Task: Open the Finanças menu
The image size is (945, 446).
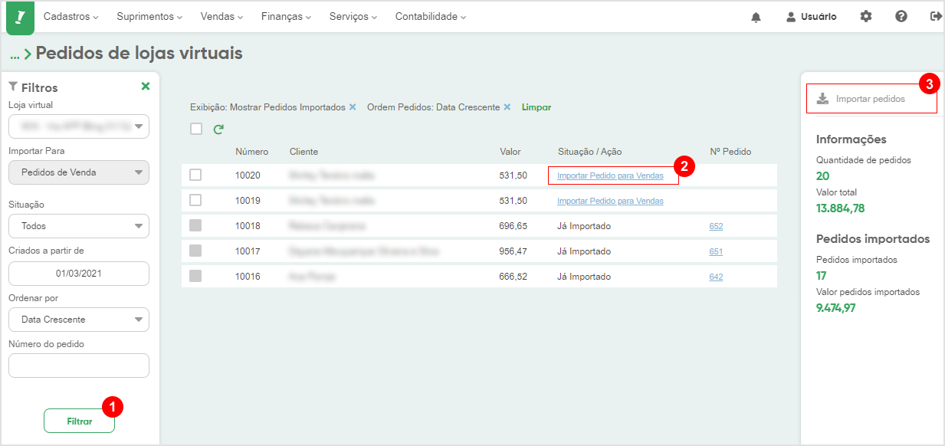Action: tap(286, 17)
